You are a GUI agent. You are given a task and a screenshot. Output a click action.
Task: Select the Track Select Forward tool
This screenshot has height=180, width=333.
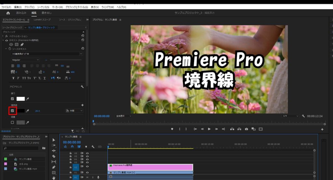point(54,145)
